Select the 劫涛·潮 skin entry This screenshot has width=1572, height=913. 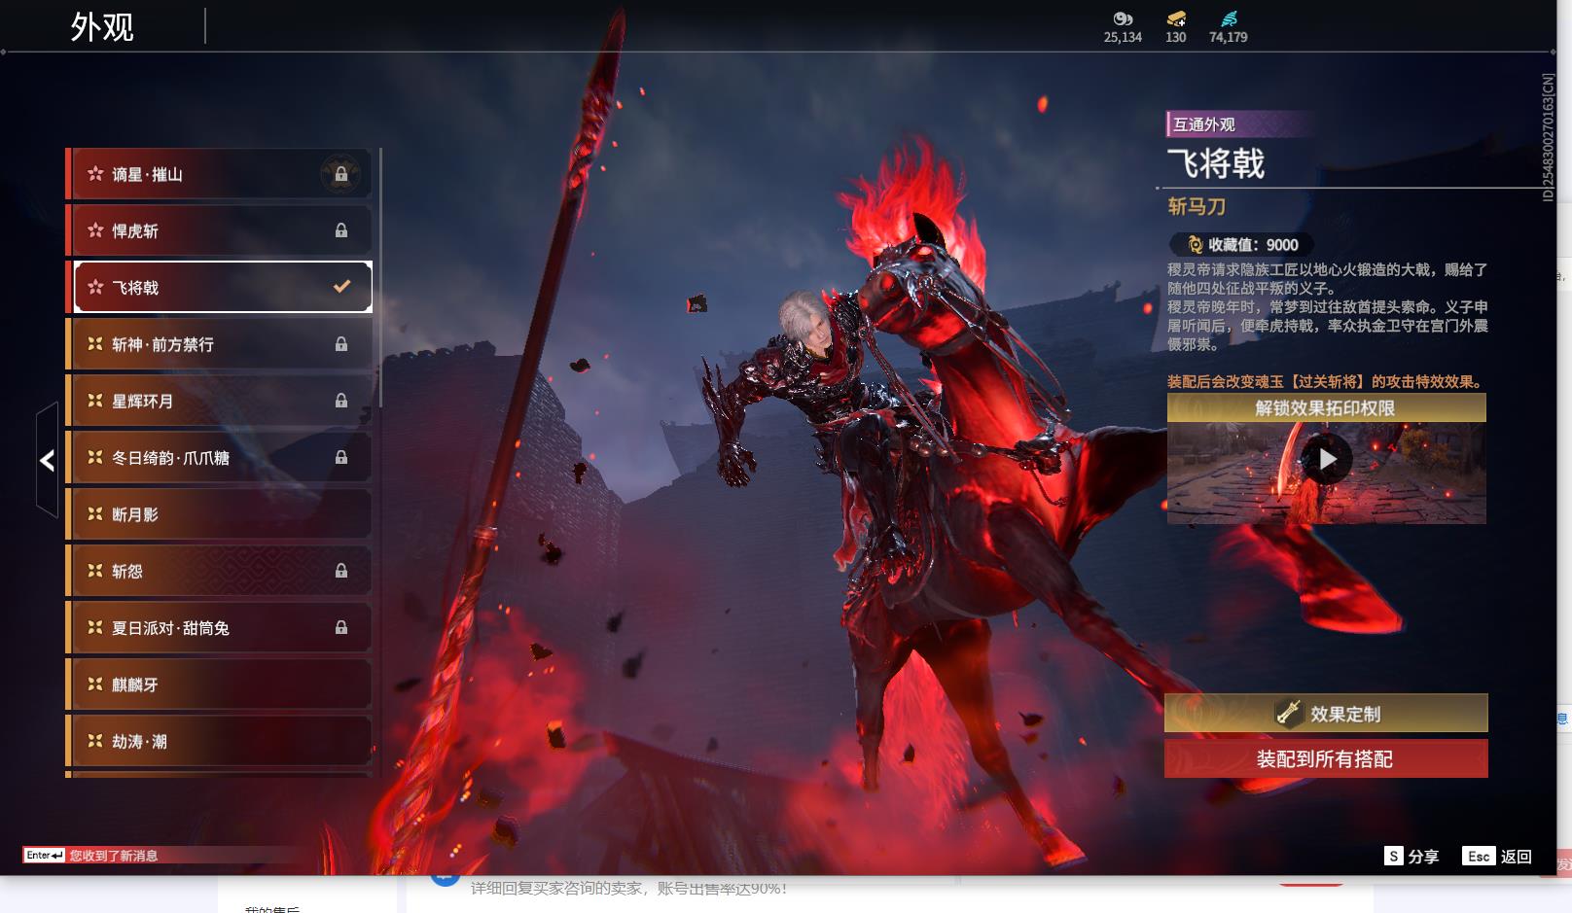tap(221, 741)
